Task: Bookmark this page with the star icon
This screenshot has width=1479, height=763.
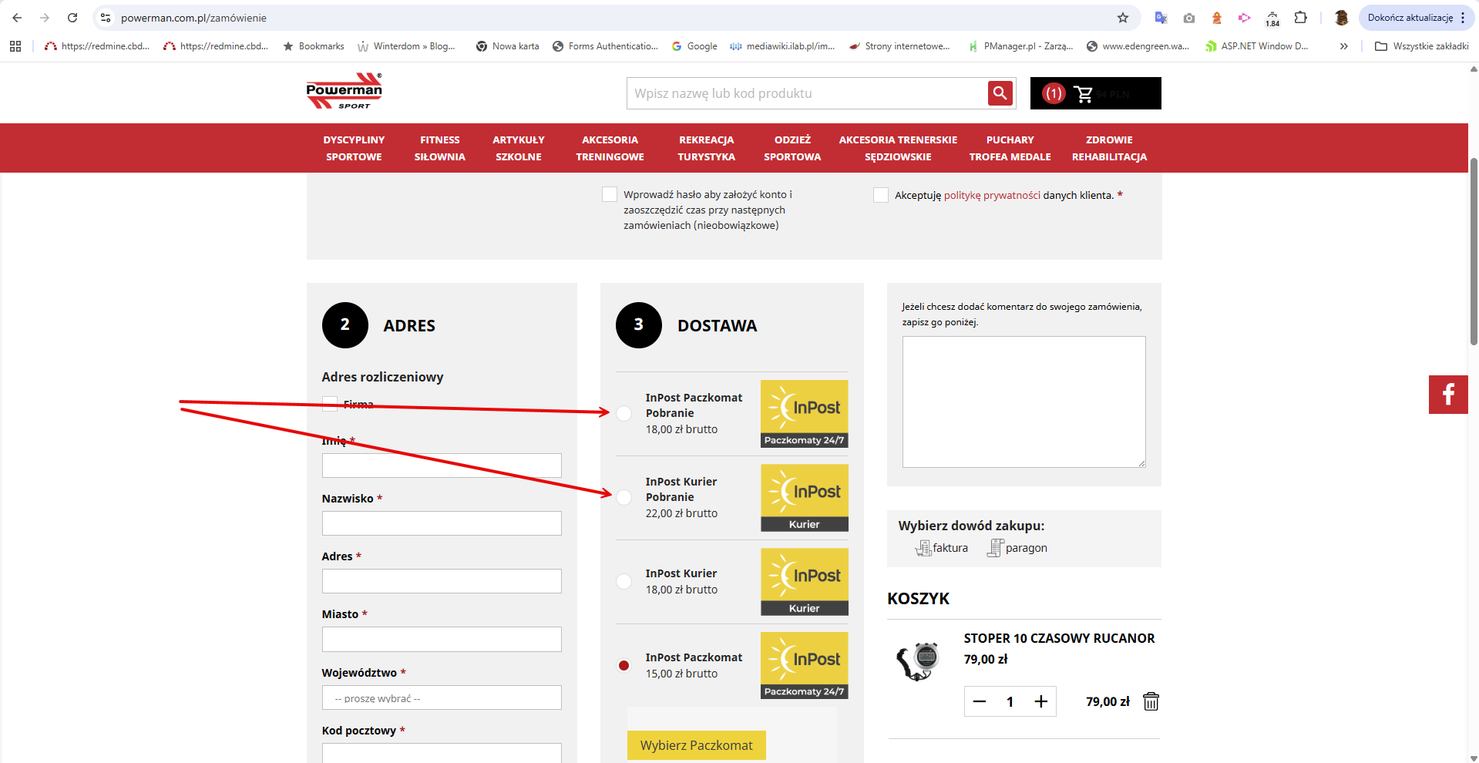Action: [x=1123, y=18]
